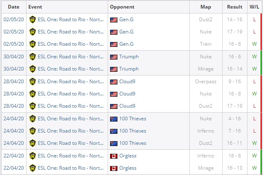
Task: Open the Cloud9 link in the Overpass row
Action: point(128,82)
